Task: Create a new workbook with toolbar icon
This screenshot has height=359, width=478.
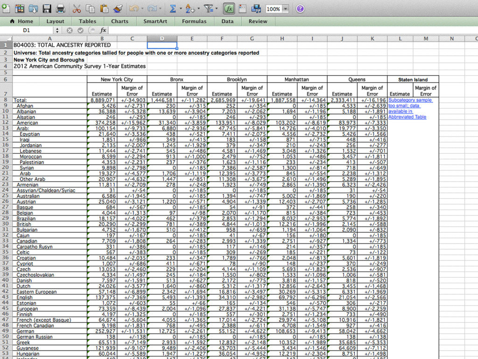Action: click(6, 8)
